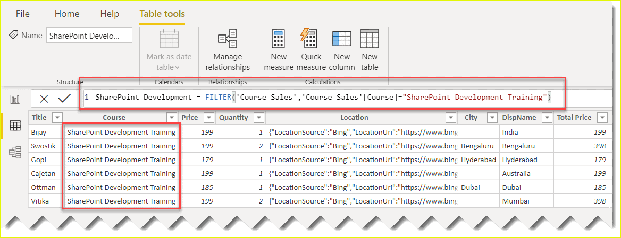The width and height of the screenshot is (621, 238).
Task: Open the City column filter dropdown
Action: 492,118
